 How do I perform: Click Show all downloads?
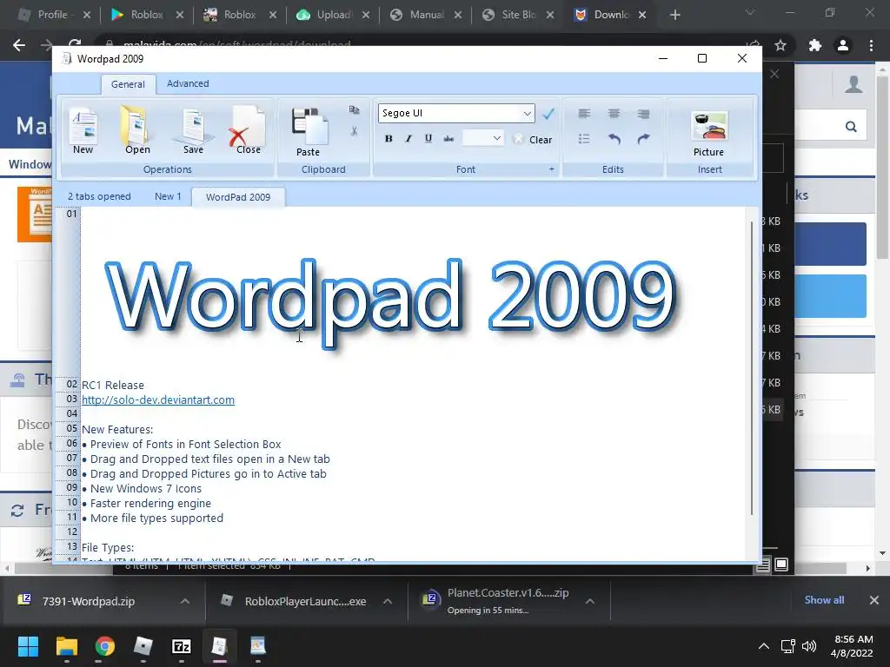824,600
